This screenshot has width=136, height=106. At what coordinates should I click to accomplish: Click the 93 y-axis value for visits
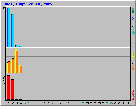[4, 50]
